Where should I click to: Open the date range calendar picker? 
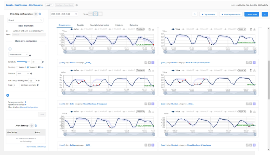[x=76, y=14]
